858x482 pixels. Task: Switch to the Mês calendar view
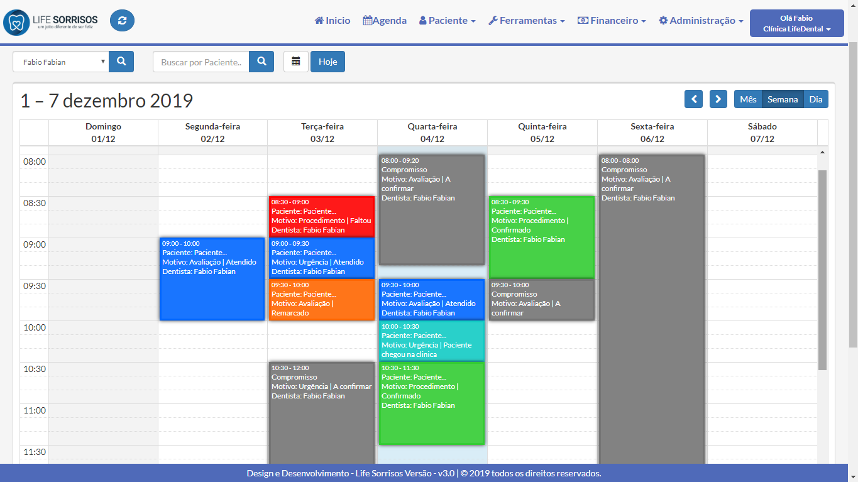747,99
